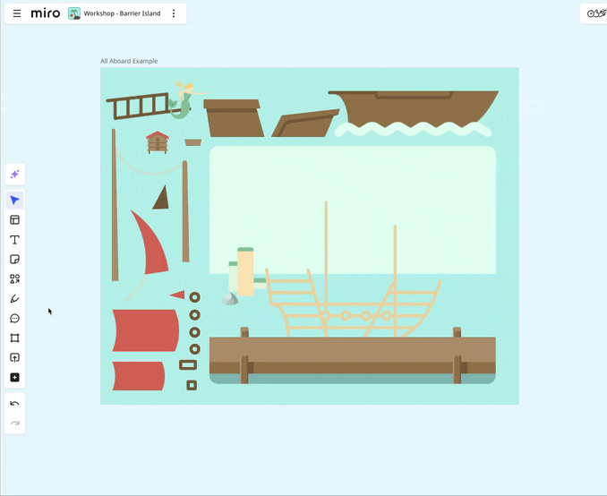Select the small red pennant flag
607x496 pixels.
pyautogui.click(x=177, y=295)
